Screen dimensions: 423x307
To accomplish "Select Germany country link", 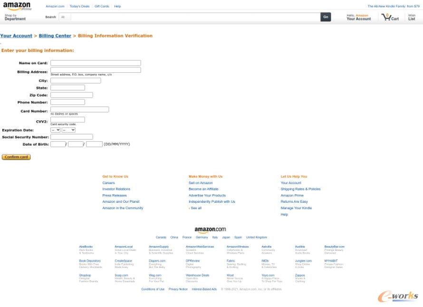I will coord(202,238).
